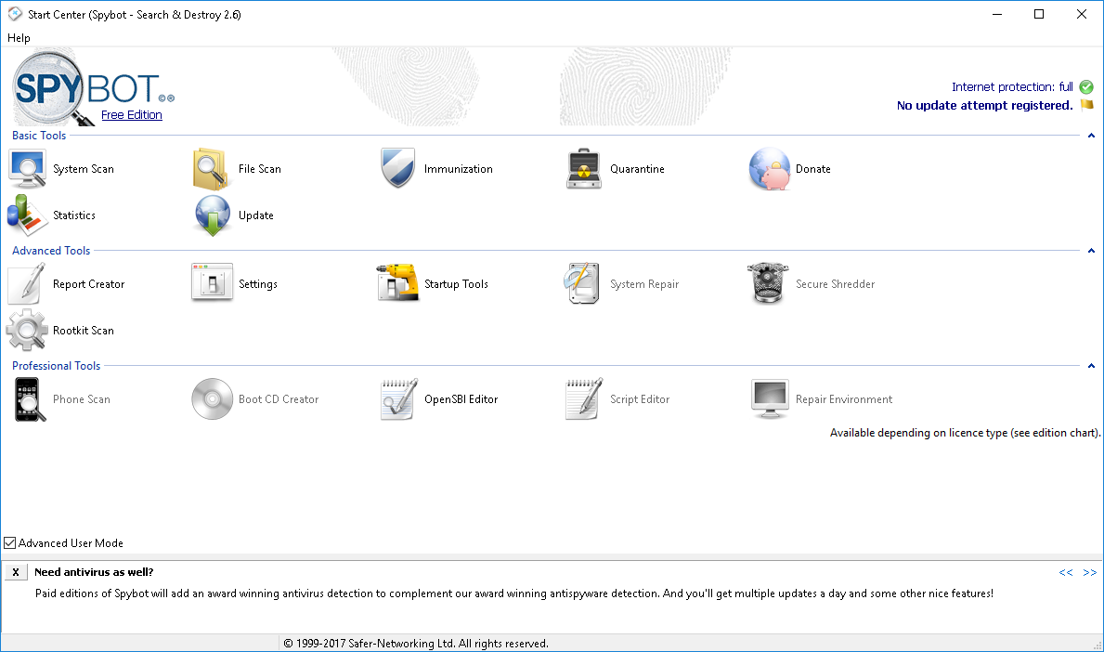Click the Report Creator label
1104x652 pixels.
click(x=89, y=284)
